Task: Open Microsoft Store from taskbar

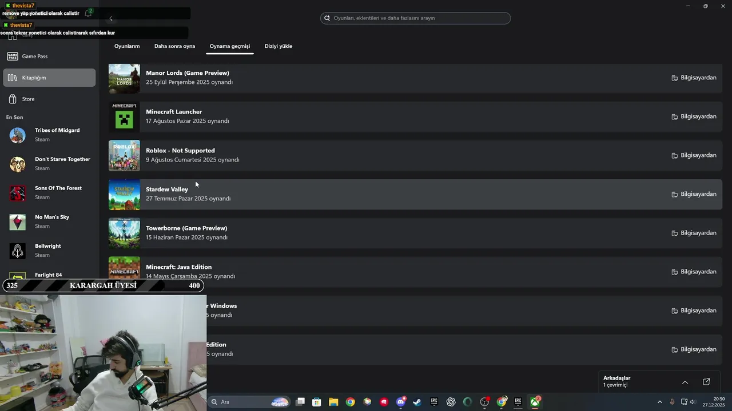Action: pos(317,402)
